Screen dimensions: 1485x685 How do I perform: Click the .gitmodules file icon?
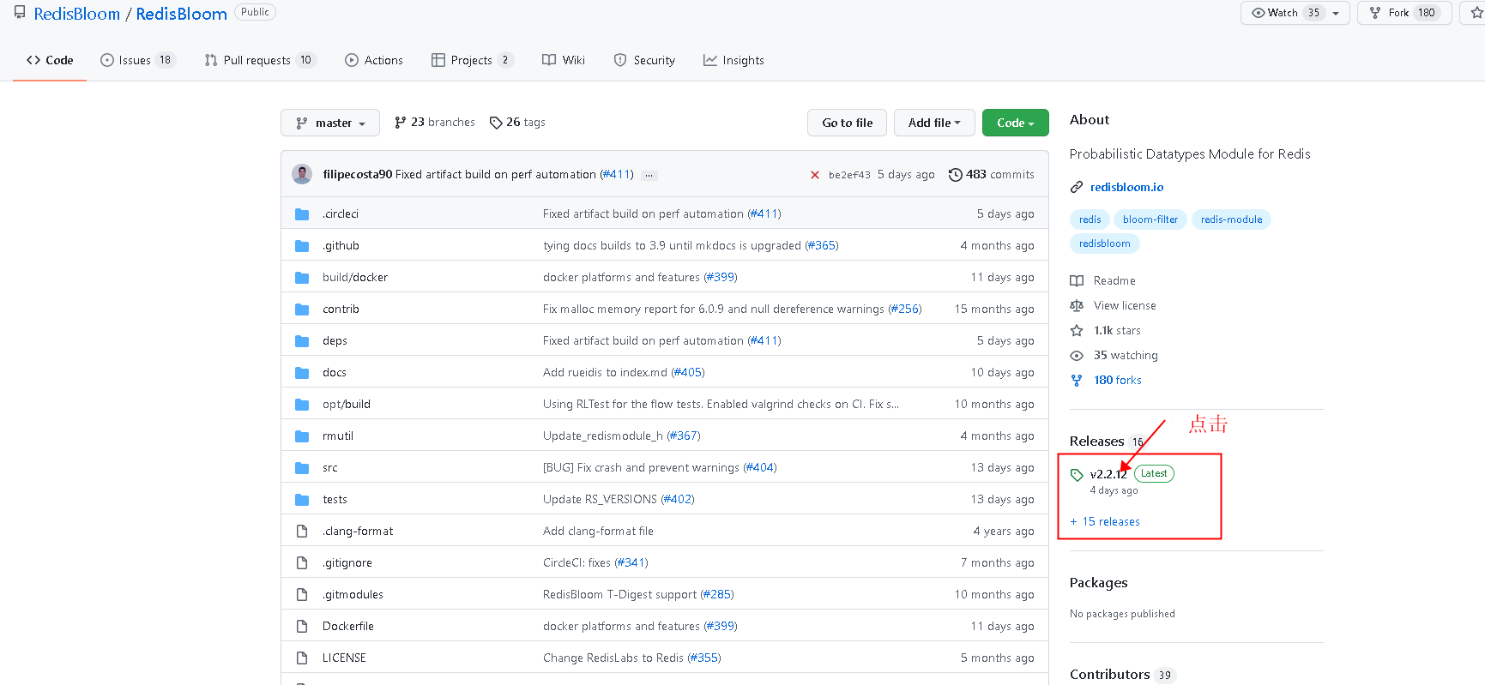click(x=302, y=595)
